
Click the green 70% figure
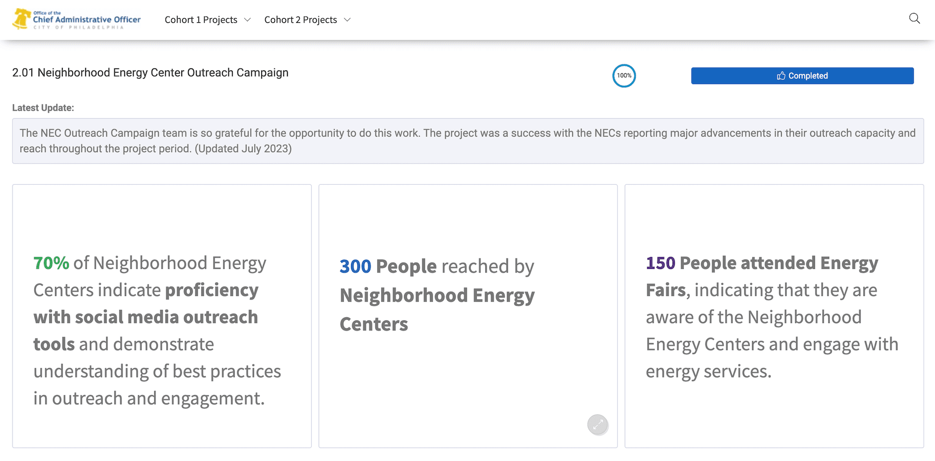(51, 263)
